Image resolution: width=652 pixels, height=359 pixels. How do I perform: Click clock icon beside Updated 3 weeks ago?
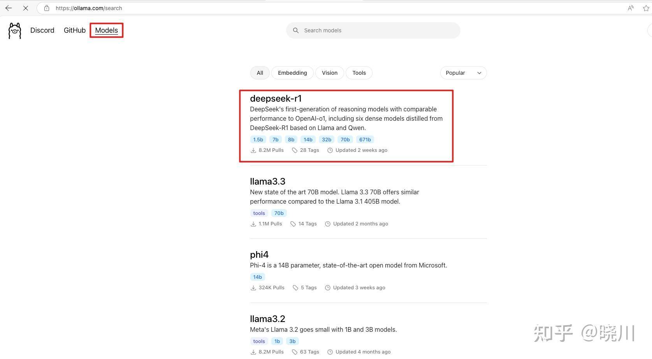pos(328,288)
